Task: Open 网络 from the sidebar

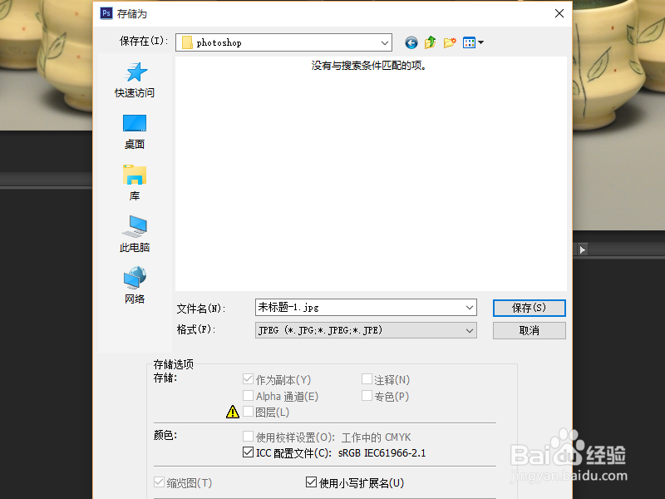Action: [x=134, y=284]
